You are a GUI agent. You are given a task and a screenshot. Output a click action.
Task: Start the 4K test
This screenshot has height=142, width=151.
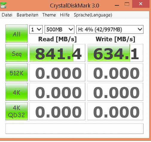16,92
